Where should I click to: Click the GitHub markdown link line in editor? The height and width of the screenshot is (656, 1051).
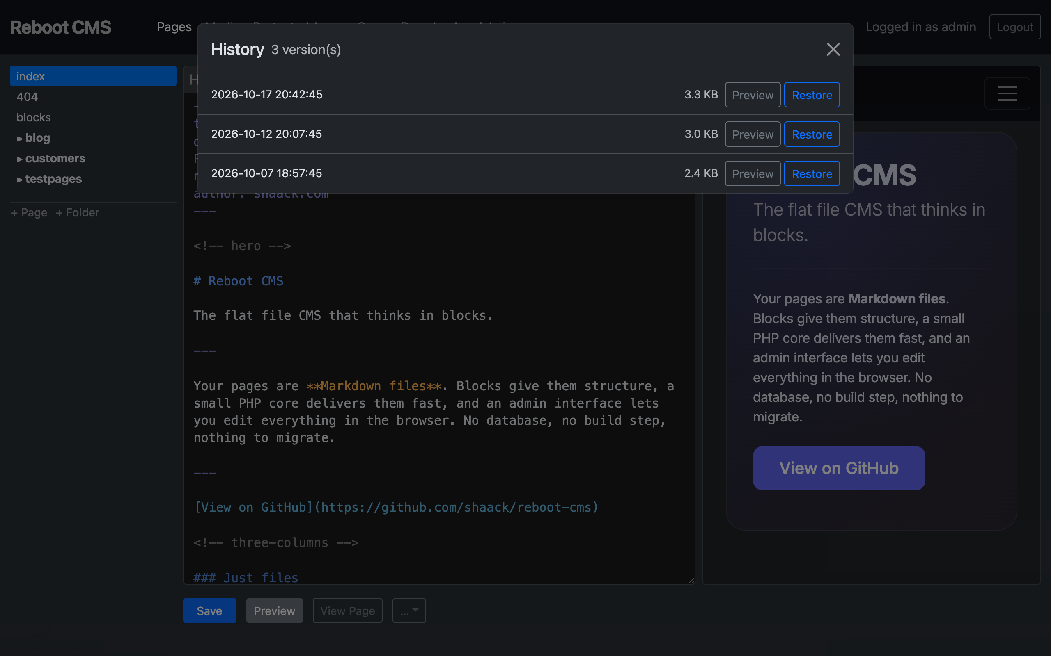pyautogui.click(x=396, y=508)
